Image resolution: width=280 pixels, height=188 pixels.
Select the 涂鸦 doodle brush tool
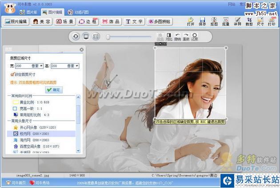point(237,21)
